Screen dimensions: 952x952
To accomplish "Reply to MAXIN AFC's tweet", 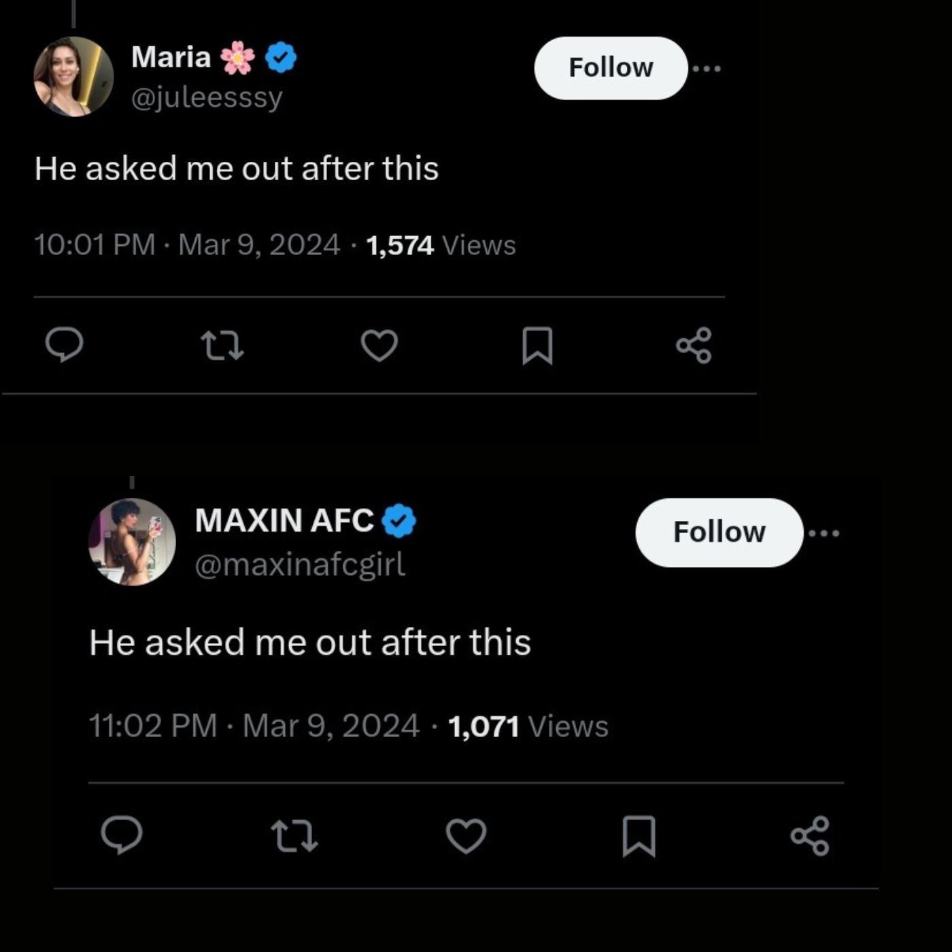I will pyautogui.click(x=122, y=835).
